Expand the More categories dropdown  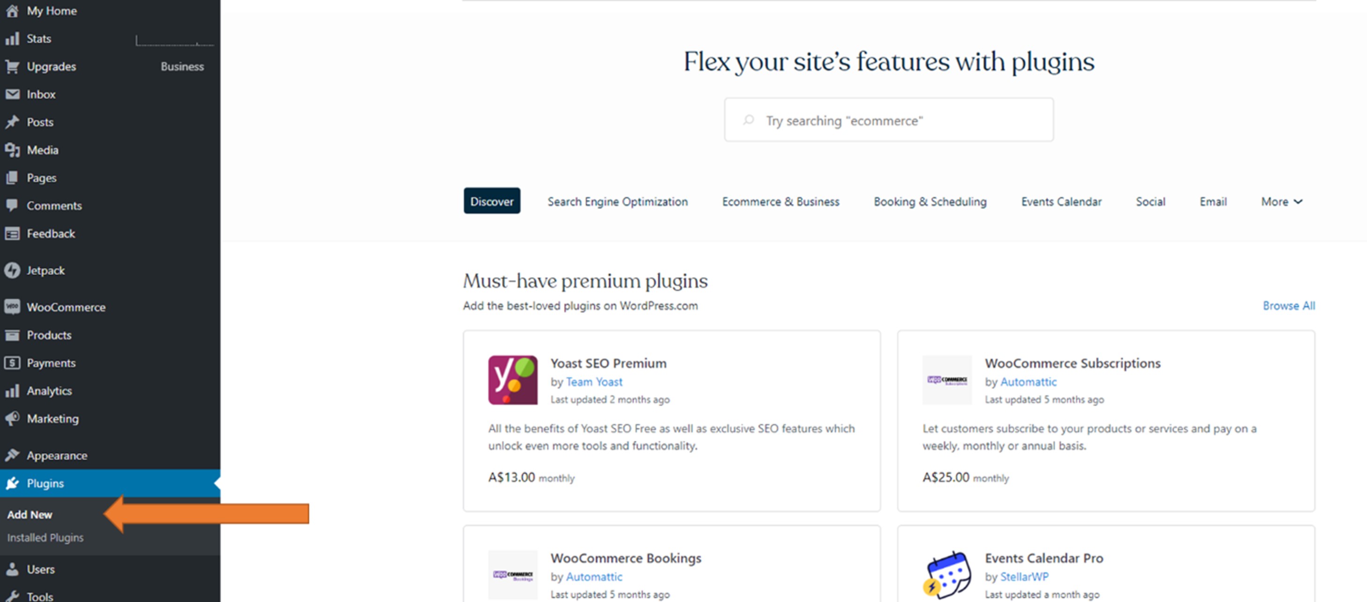(1281, 201)
